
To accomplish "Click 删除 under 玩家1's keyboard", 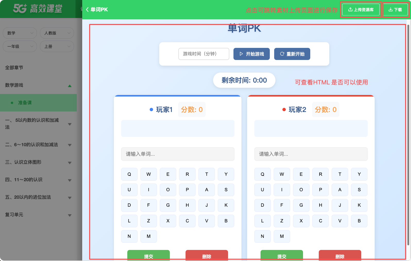I will tap(207, 255).
